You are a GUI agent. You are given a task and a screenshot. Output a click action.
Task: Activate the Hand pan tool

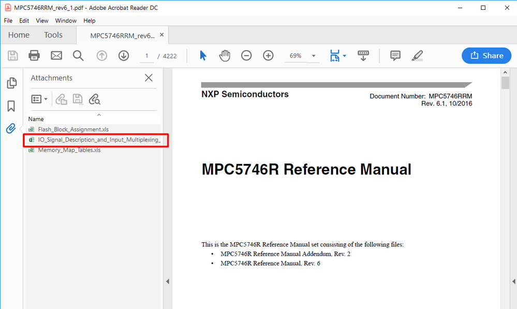(x=225, y=55)
